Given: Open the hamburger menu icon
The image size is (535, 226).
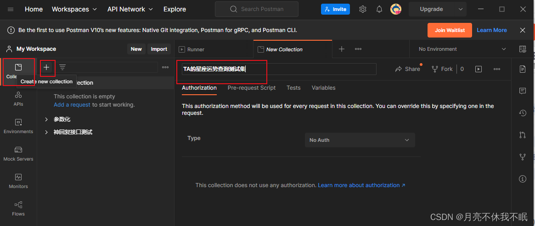Looking at the screenshot, I should (x=11, y=9).
